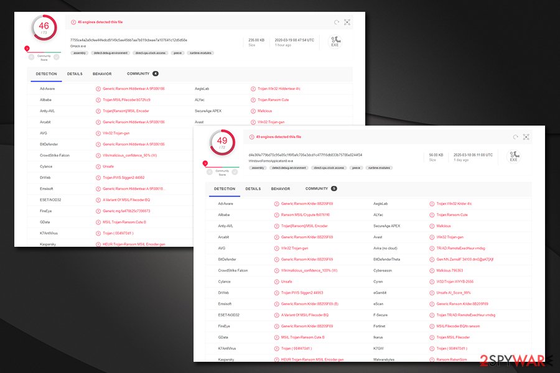Click the 'detect-debug-environment' tag in the 46-detection report
The image size is (560, 373).
110,53
